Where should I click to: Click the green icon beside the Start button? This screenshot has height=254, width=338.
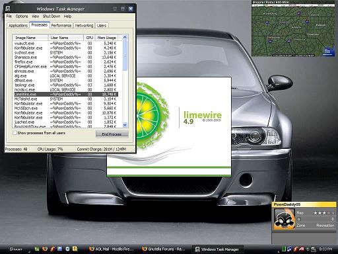tap(37, 249)
